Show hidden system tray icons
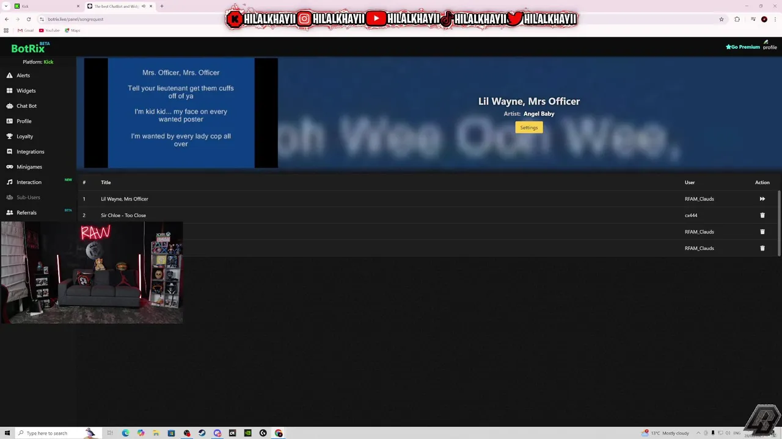782x439 pixels. click(698, 433)
